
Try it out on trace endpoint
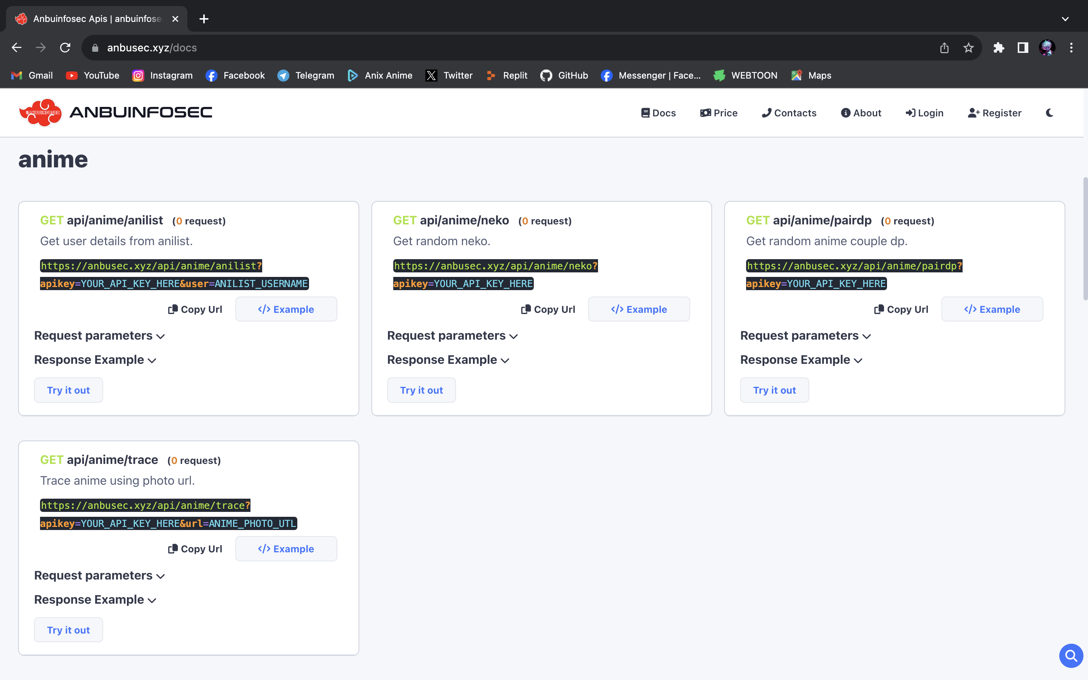point(68,630)
